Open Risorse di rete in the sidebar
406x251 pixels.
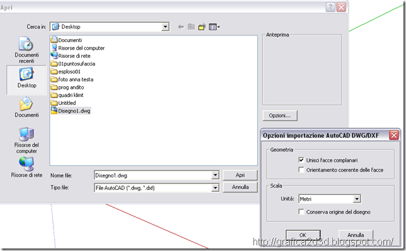pos(26,167)
